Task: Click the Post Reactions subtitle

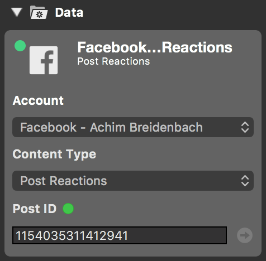Action: [x=113, y=61]
